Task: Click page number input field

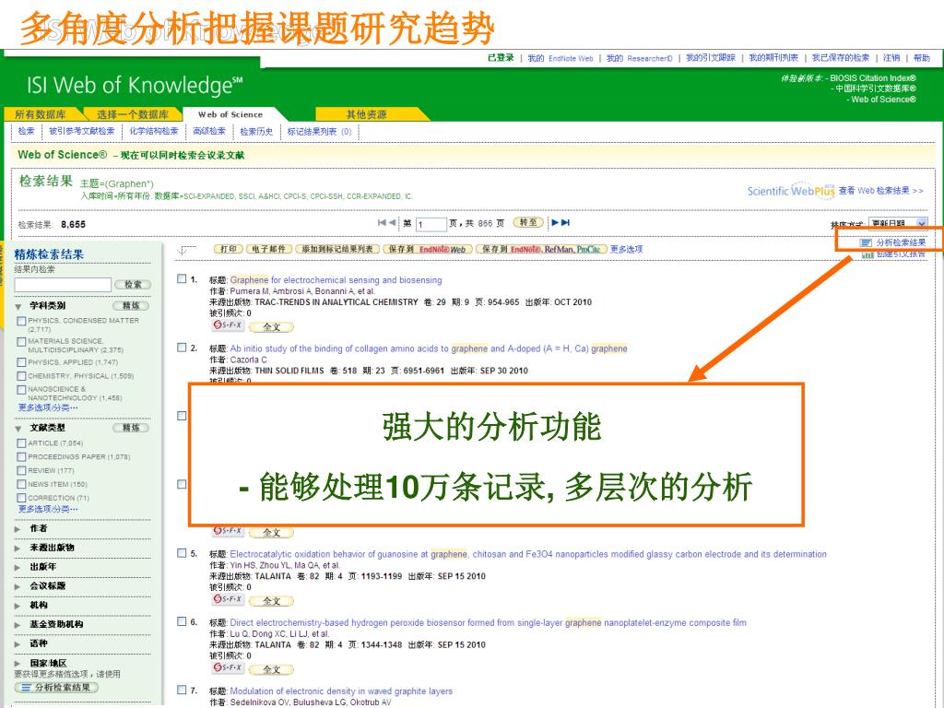Action: (431, 224)
